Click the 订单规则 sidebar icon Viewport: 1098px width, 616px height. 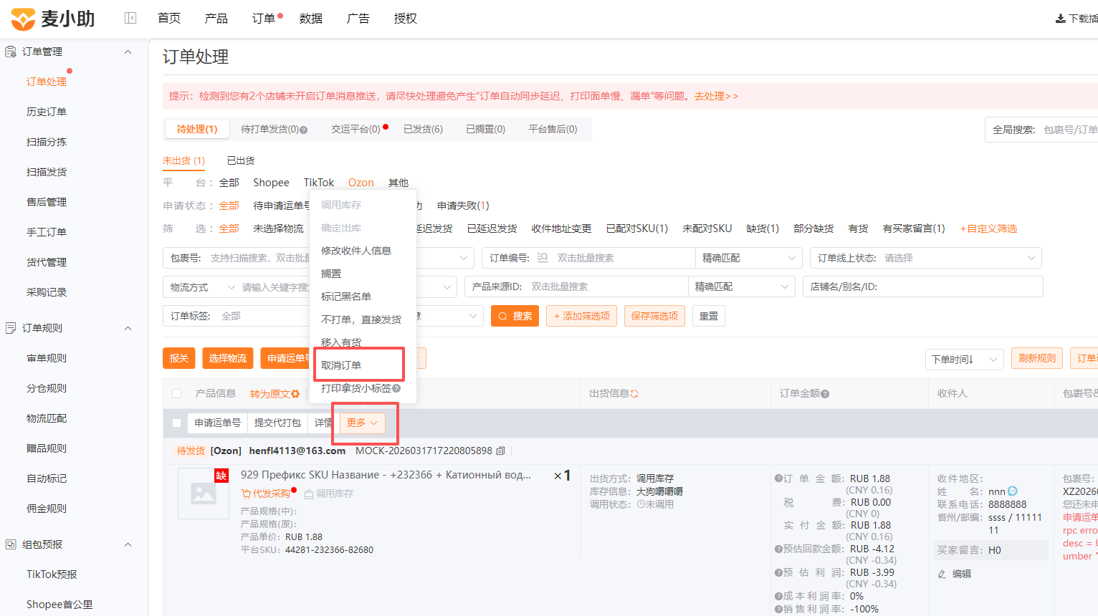click(11, 328)
